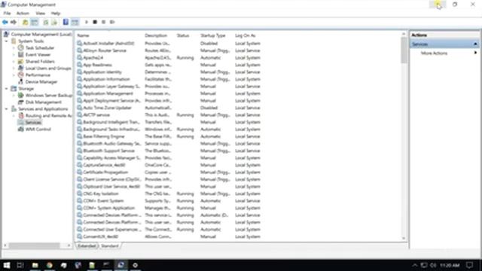Click the WMI Control icon in tree
482x271 pixels.
[20, 129]
